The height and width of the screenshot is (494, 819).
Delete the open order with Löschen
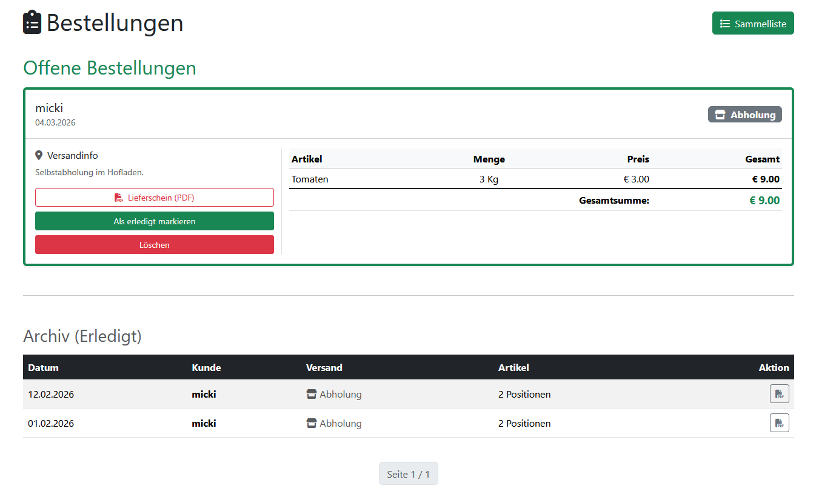tap(155, 245)
